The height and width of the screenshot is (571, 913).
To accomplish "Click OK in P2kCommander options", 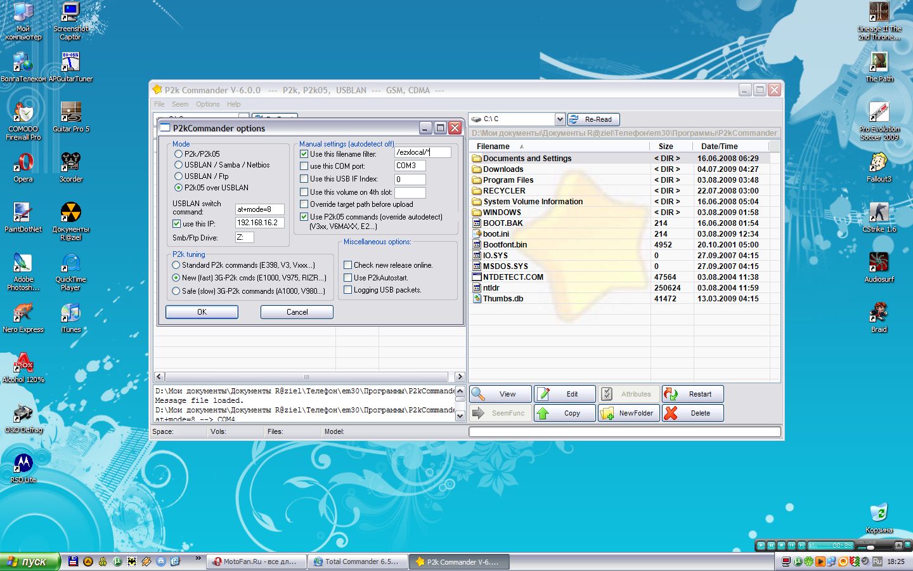I will (202, 312).
